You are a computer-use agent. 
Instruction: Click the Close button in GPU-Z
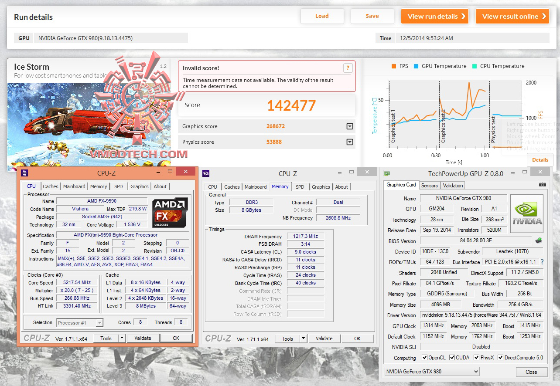coord(531,372)
